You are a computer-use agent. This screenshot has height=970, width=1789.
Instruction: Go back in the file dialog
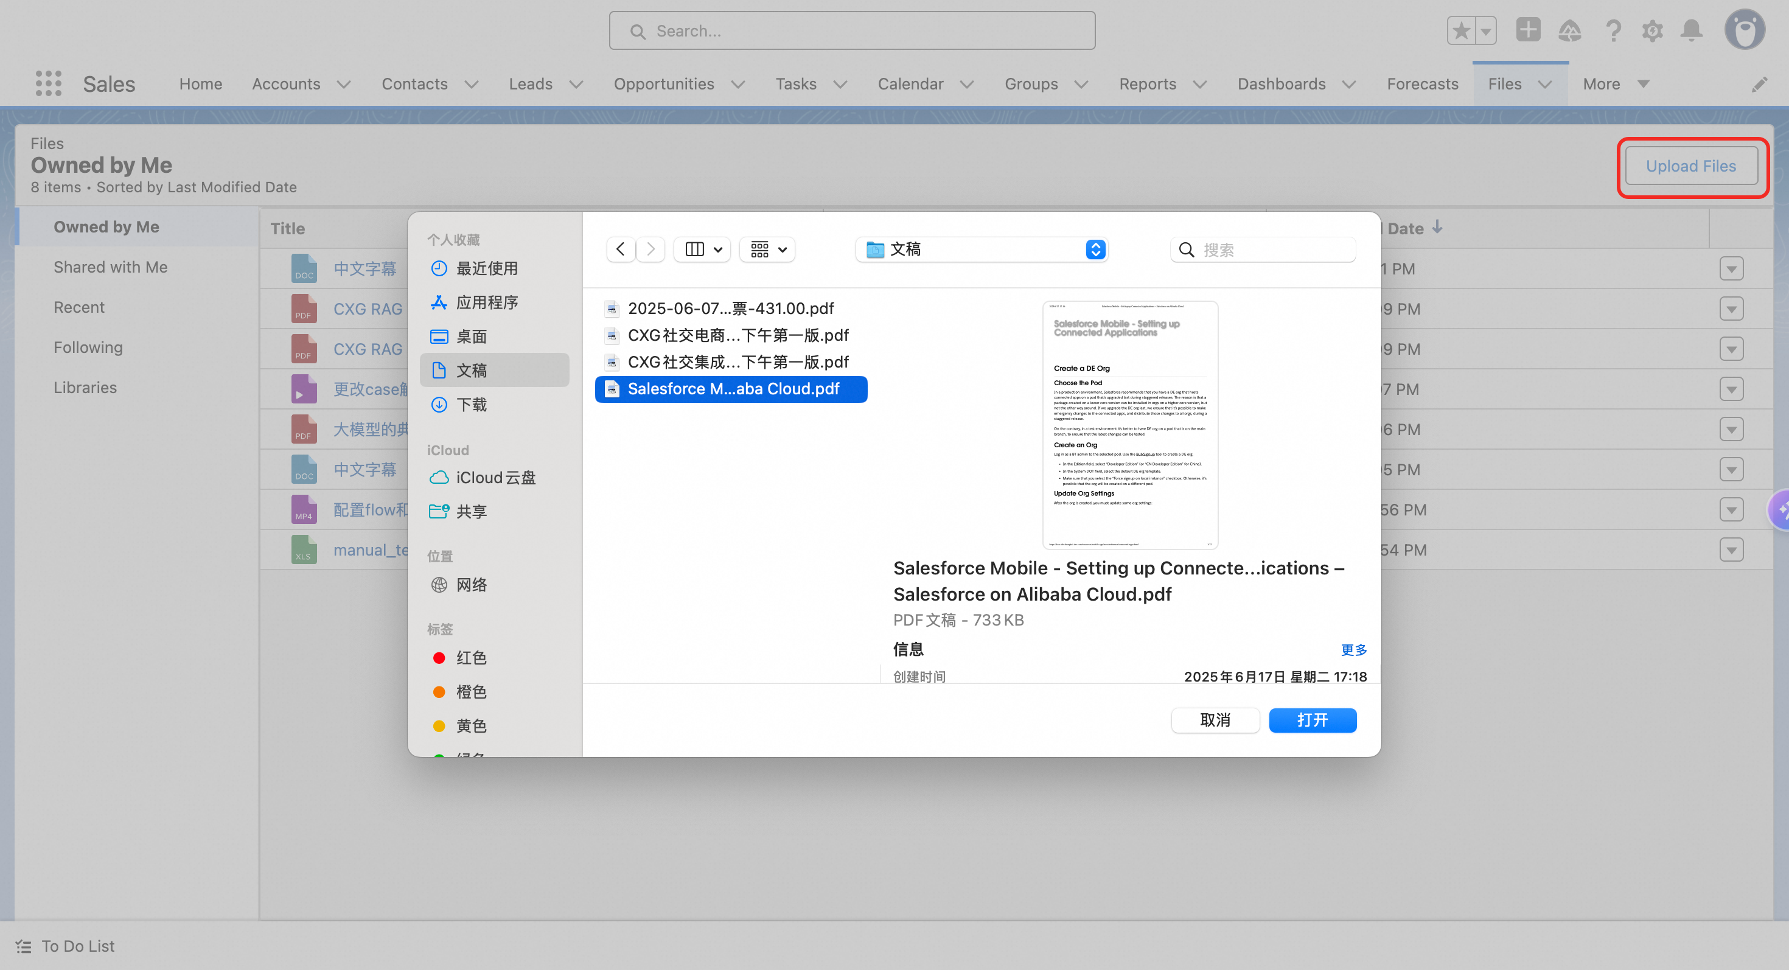(621, 249)
